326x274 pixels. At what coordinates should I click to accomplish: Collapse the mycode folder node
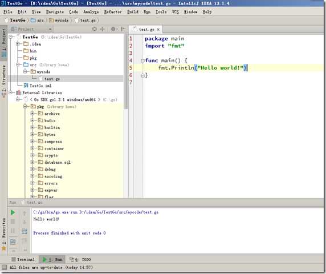pyautogui.click(x=25, y=71)
